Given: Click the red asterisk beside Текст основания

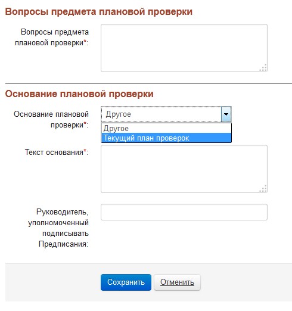Looking at the screenshot, I should point(85,151).
